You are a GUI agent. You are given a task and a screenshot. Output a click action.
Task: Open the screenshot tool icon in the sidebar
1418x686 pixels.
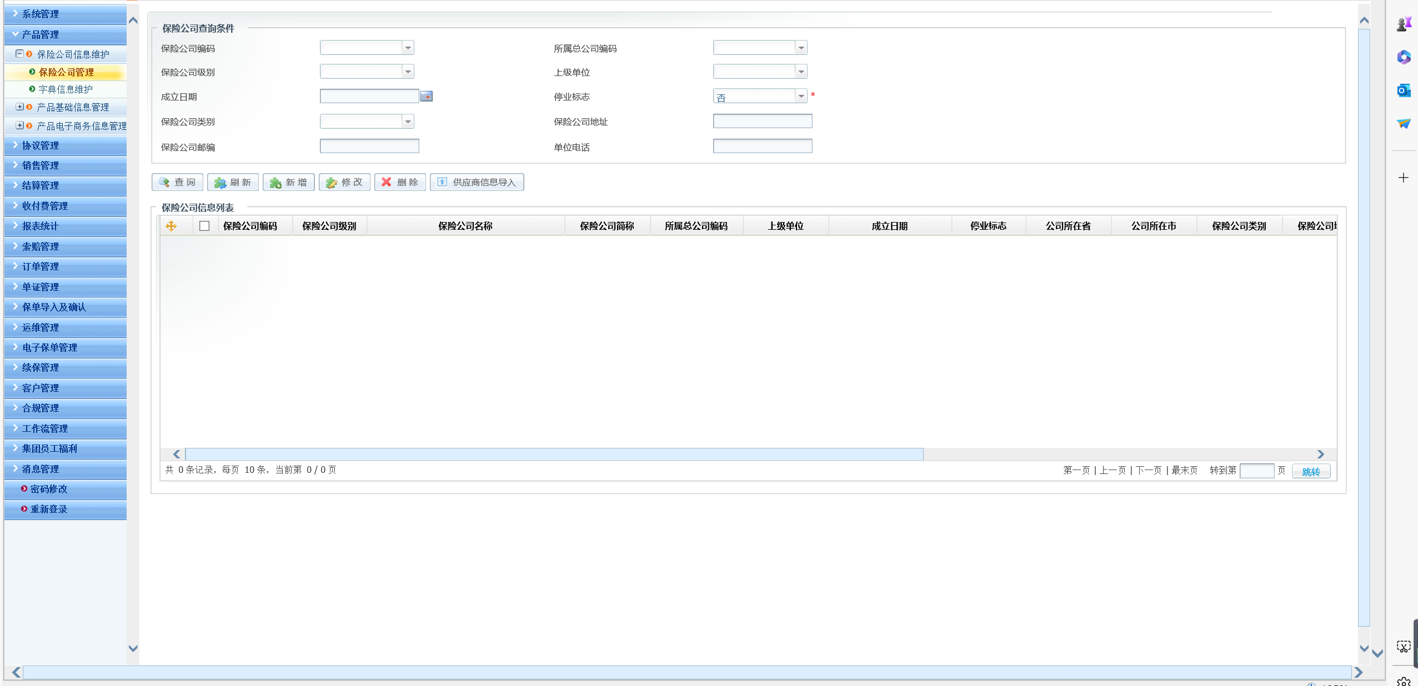1404,646
